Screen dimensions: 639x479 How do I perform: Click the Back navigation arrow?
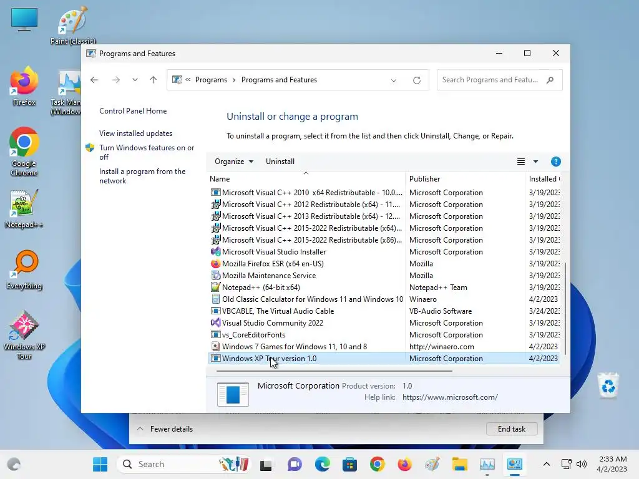pos(94,80)
